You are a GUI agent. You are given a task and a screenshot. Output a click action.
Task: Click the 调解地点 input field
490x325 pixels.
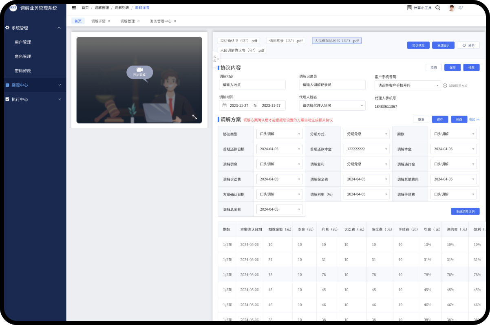click(x=252, y=85)
